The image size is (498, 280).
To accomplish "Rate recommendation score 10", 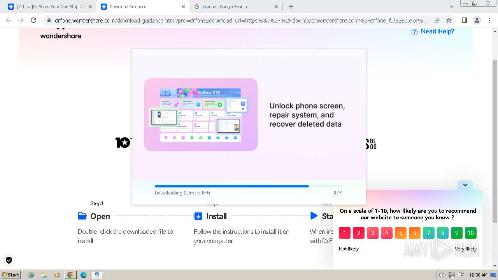I will (x=471, y=233).
